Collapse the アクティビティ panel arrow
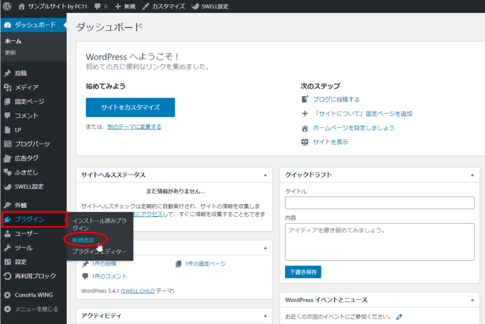The width and height of the screenshot is (485, 324). (265, 315)
